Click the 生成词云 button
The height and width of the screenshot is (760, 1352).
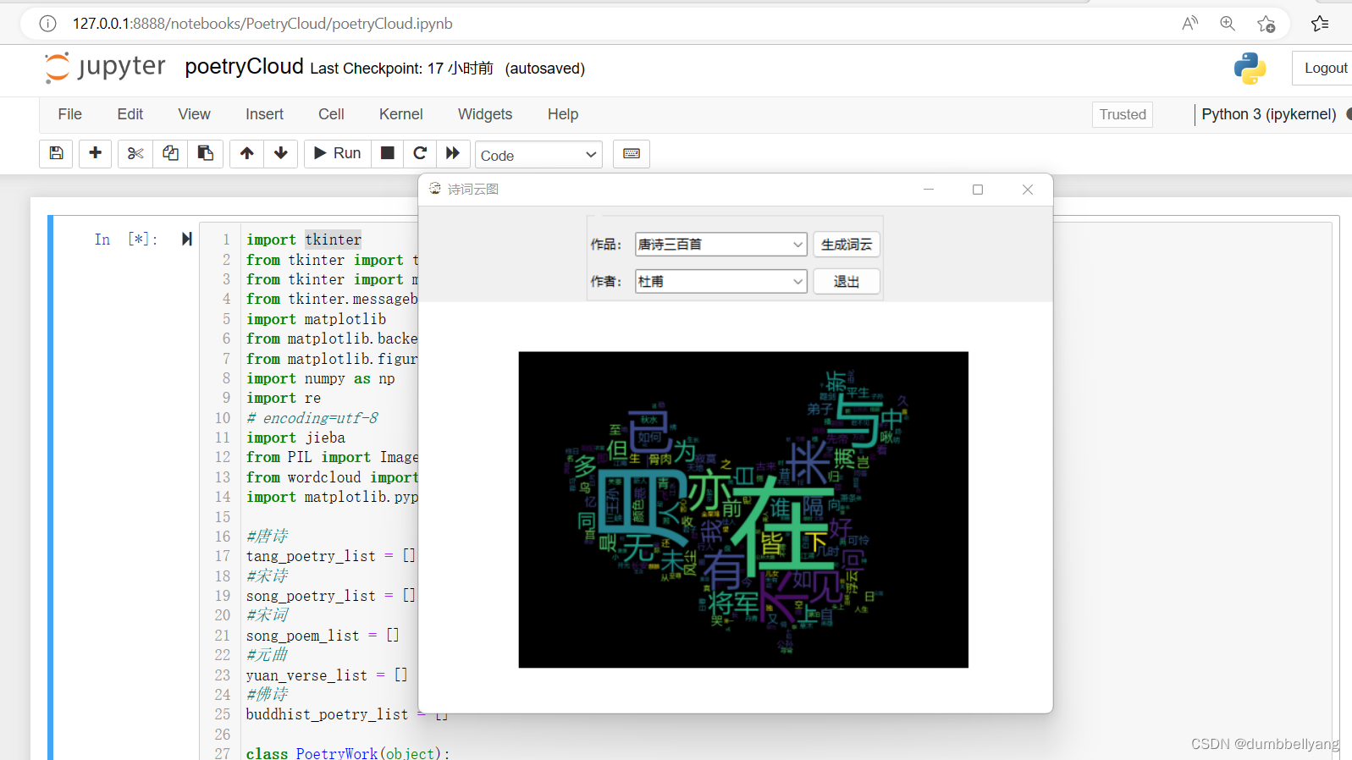[x=847, y=245]
